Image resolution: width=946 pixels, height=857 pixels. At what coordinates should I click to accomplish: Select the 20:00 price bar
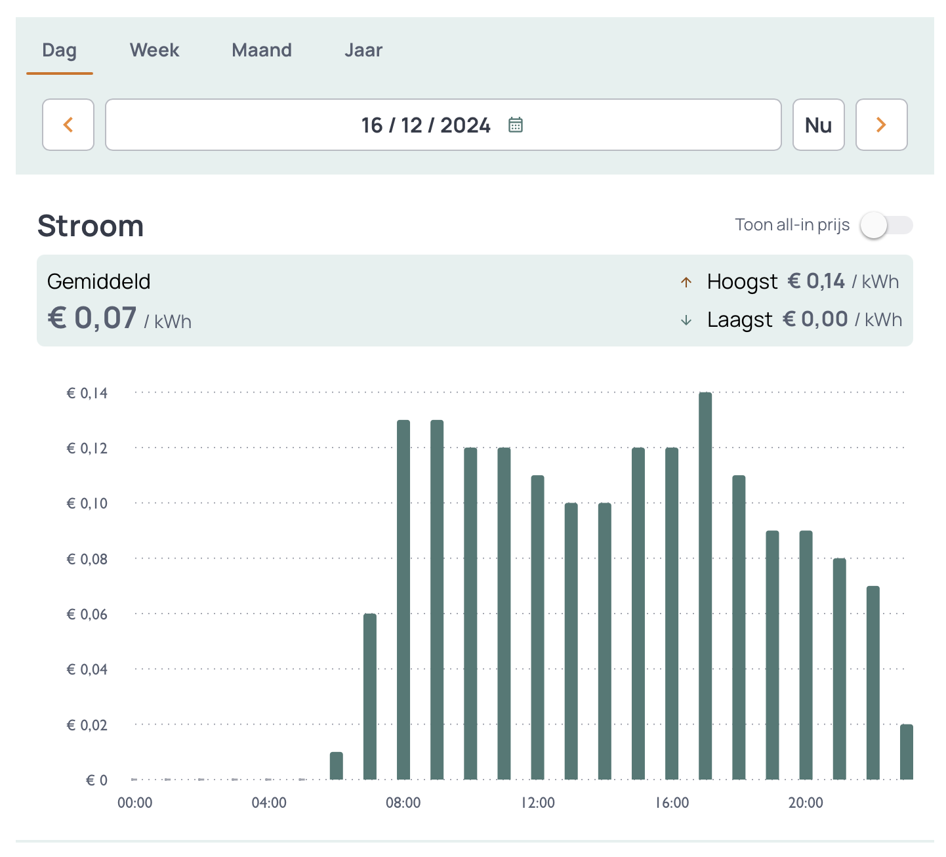point(806,655)
